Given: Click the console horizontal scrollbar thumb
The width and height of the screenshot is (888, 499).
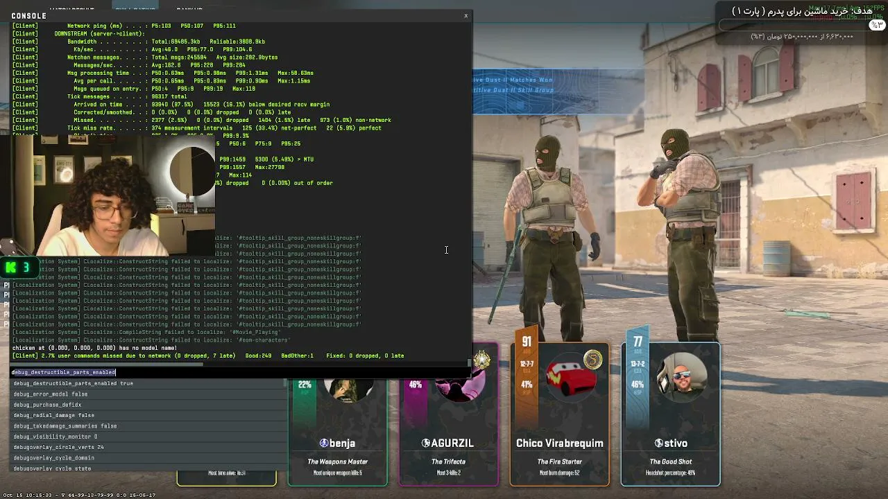Looking at the screenshot, I should point(106,365).
